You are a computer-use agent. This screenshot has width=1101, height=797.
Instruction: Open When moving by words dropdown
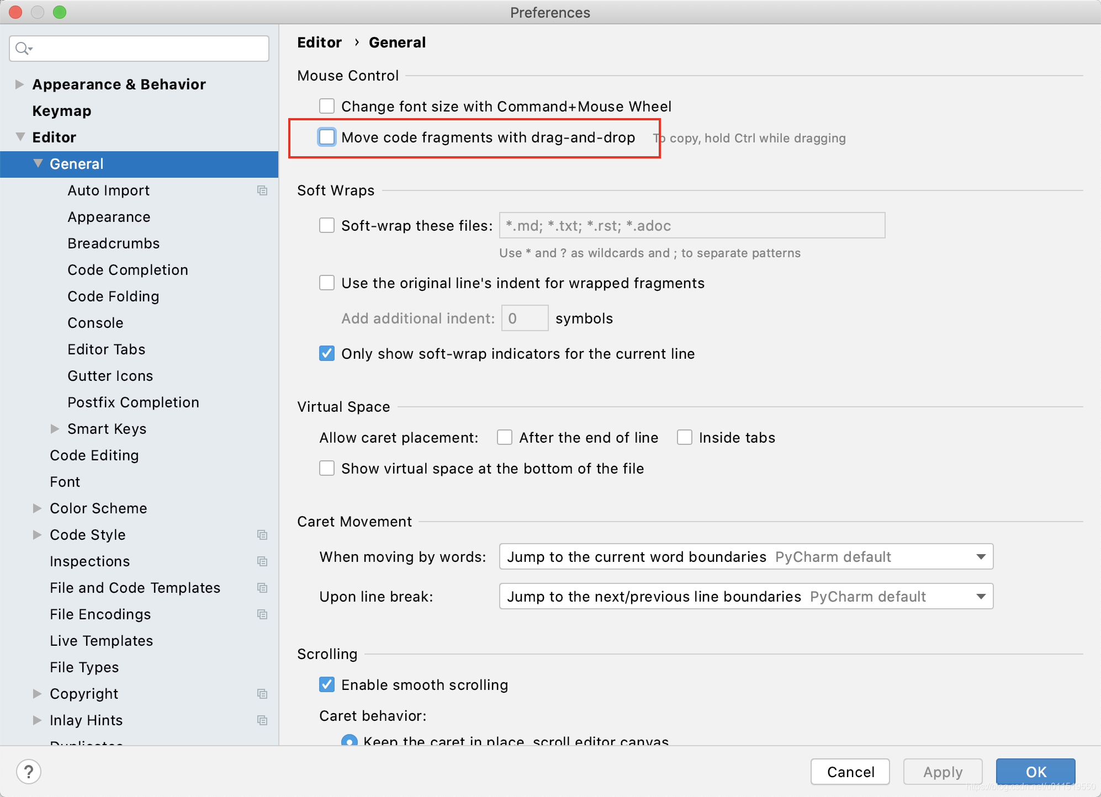point(745,557)
